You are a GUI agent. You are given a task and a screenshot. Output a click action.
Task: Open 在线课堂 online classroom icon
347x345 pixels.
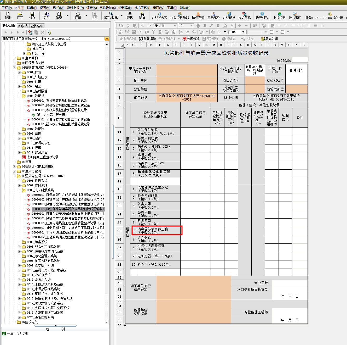229,15
